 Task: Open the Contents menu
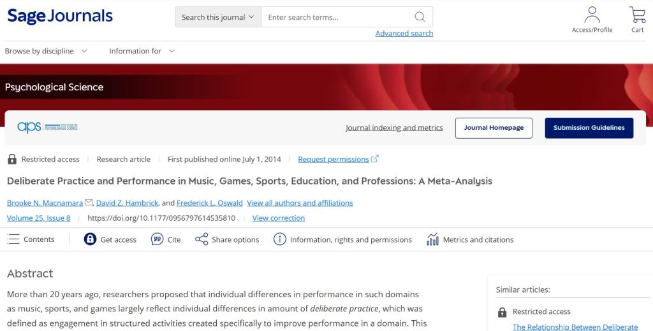pyautogui.click(x=31, y=239)
